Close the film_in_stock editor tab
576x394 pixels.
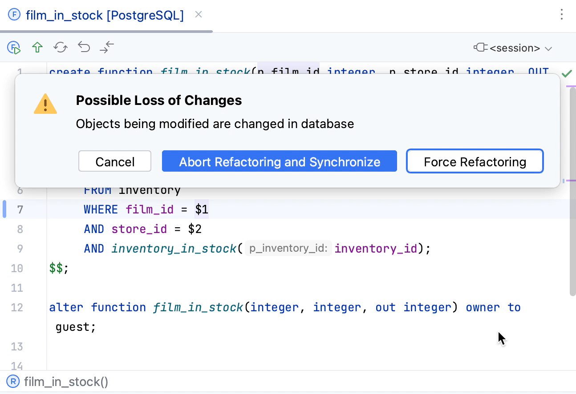click(198, 14)
